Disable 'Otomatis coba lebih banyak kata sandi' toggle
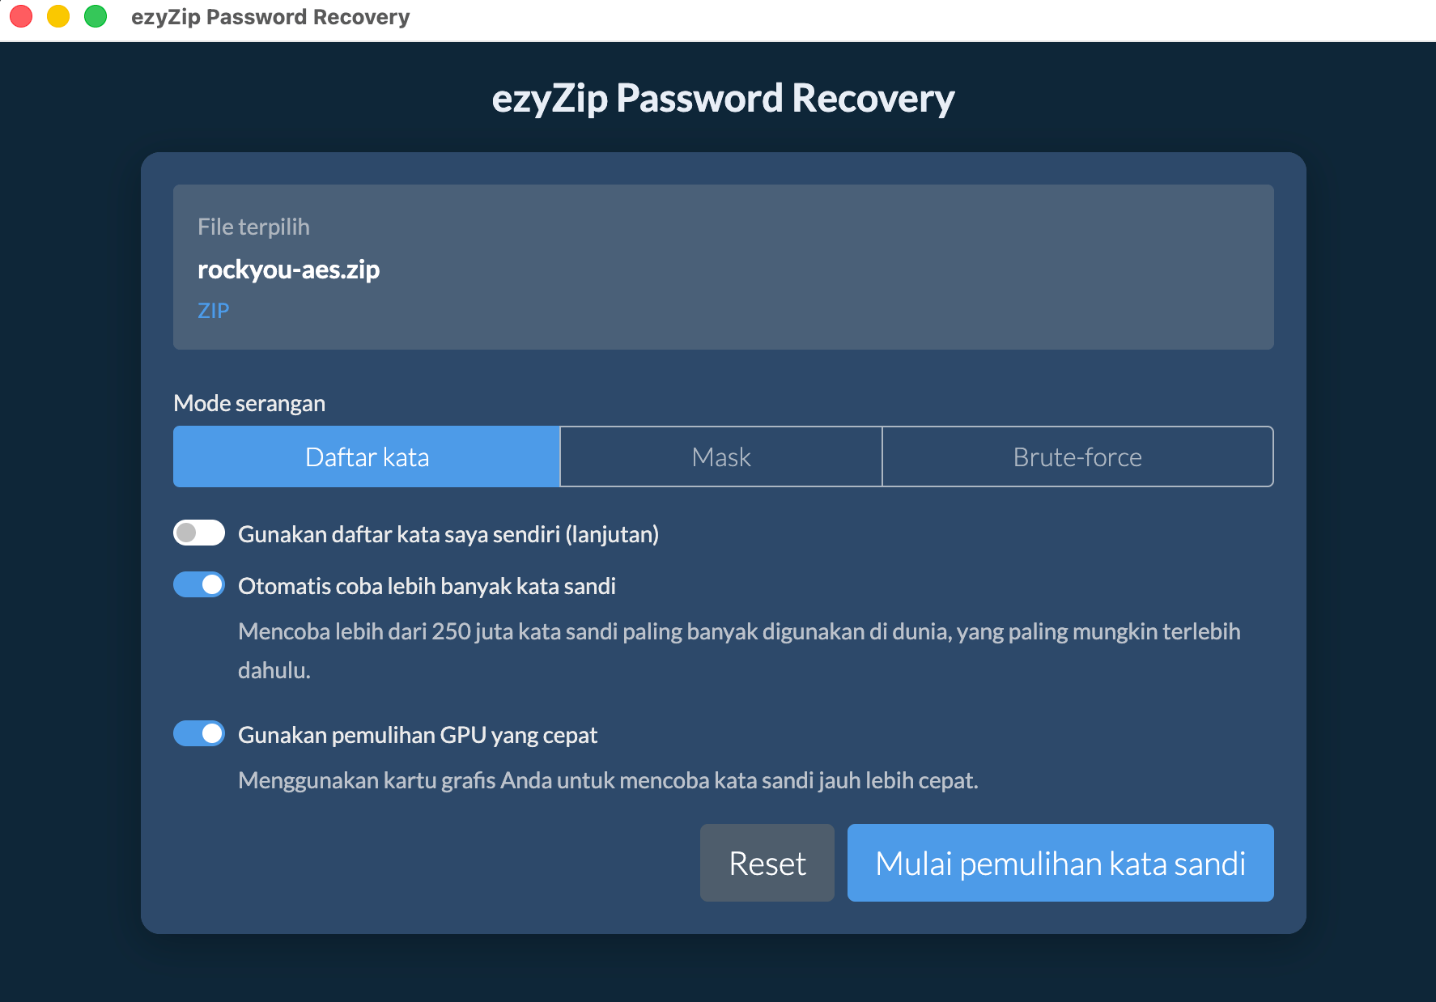This screenshot has height=1002, width=1436. coord(199,584)
